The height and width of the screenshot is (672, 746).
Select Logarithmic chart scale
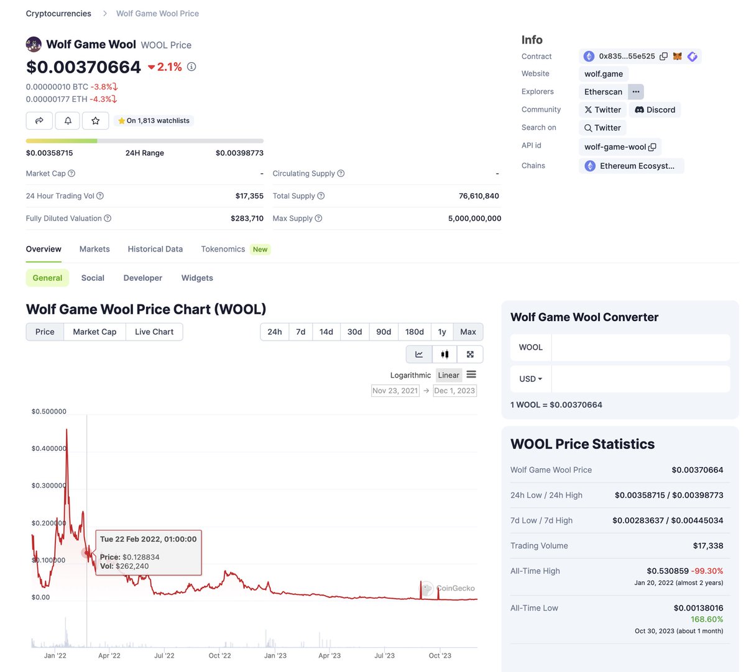click(x=410, y=375)
